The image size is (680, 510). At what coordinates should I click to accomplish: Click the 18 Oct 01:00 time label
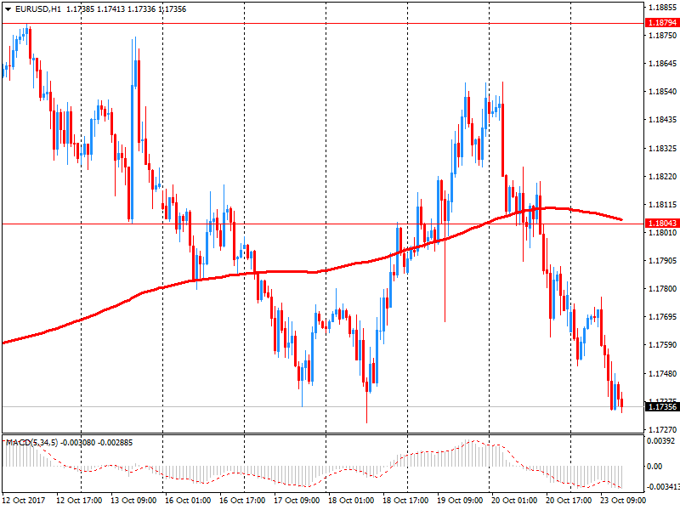351,501
